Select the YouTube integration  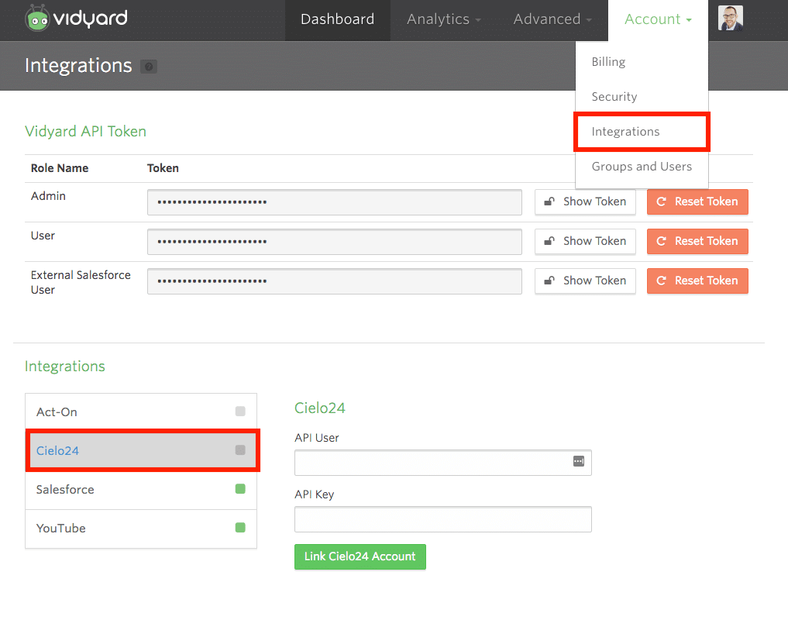141,529
